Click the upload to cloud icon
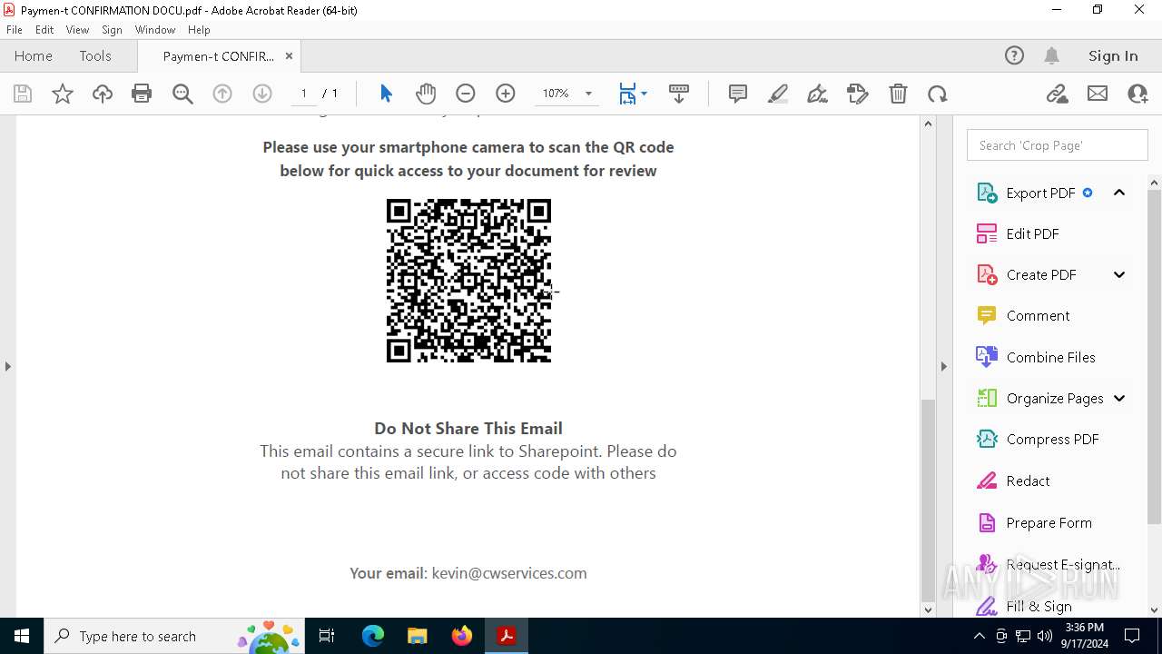 click(103, 94)
